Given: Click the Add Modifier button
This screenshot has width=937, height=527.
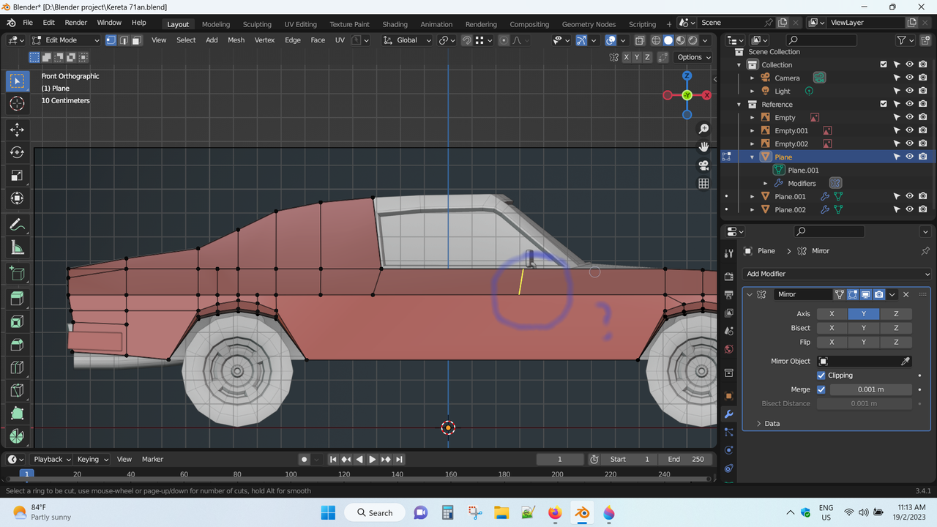Looking at the screenshot, I should coord(836,273).
